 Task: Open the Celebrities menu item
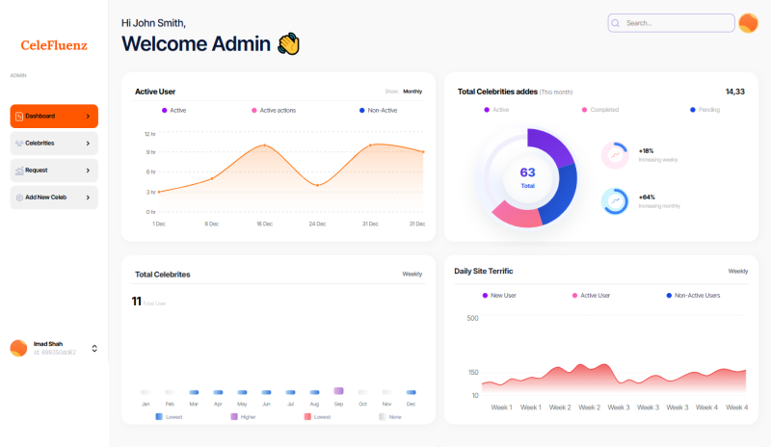coord(54,144)
